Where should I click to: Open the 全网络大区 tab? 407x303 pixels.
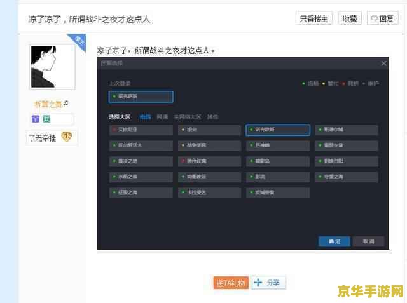click(188, 117)
